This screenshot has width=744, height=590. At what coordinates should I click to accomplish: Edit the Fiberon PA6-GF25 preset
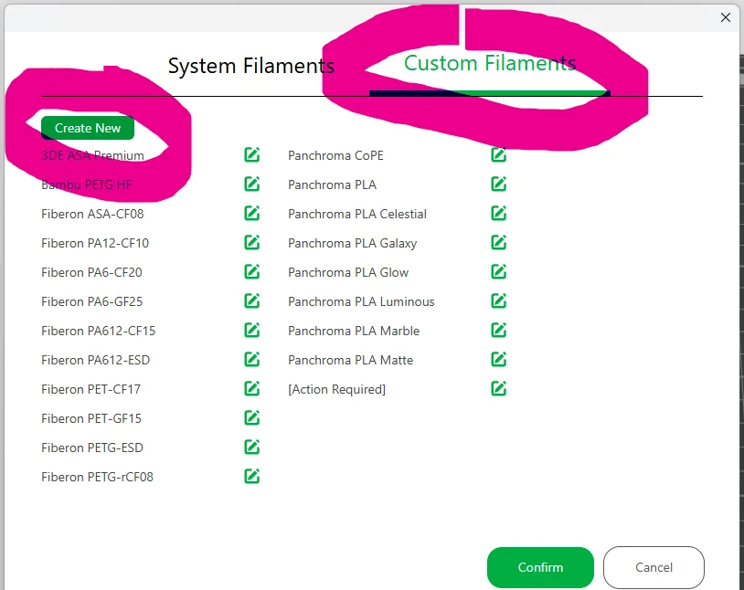click(252, 300)
